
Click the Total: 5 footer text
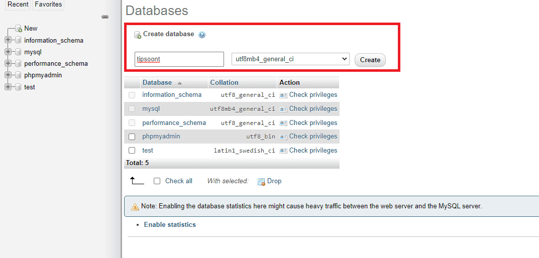[x=138, y=163]
